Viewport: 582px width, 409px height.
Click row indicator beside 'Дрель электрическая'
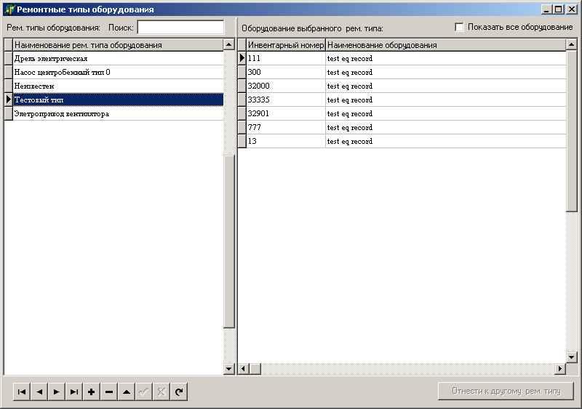(9, 59)
